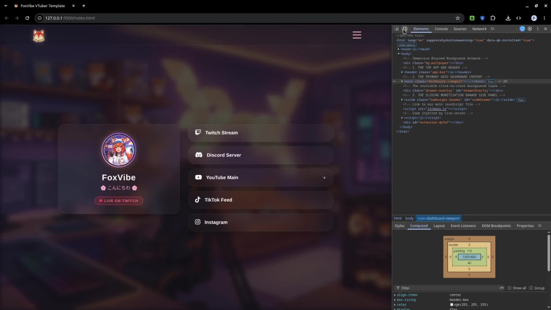This screenshot has width=551, height=310.
Task: Open the blue shield extension icon
Action: [482, 18]
